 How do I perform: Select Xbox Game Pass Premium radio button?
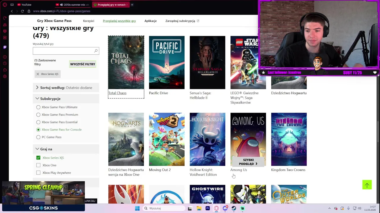pyautogui.click(x=38, y=114)
